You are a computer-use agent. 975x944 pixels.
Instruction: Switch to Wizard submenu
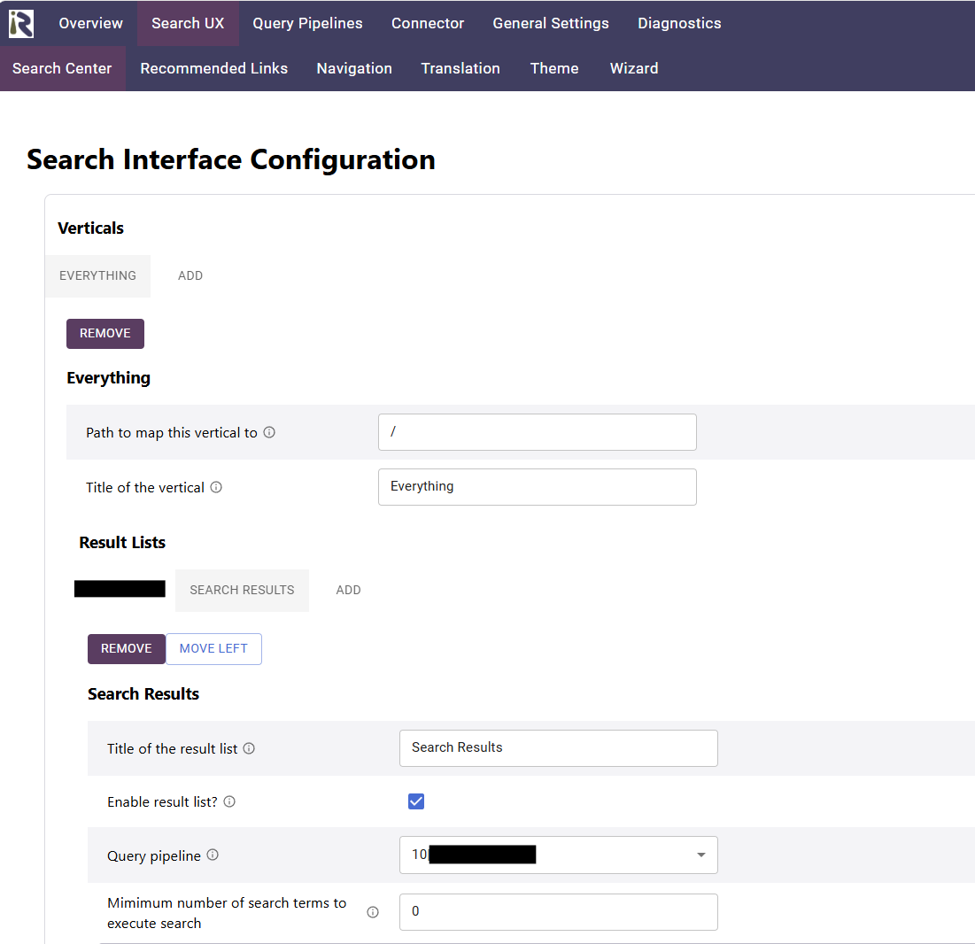coord(634,68)
